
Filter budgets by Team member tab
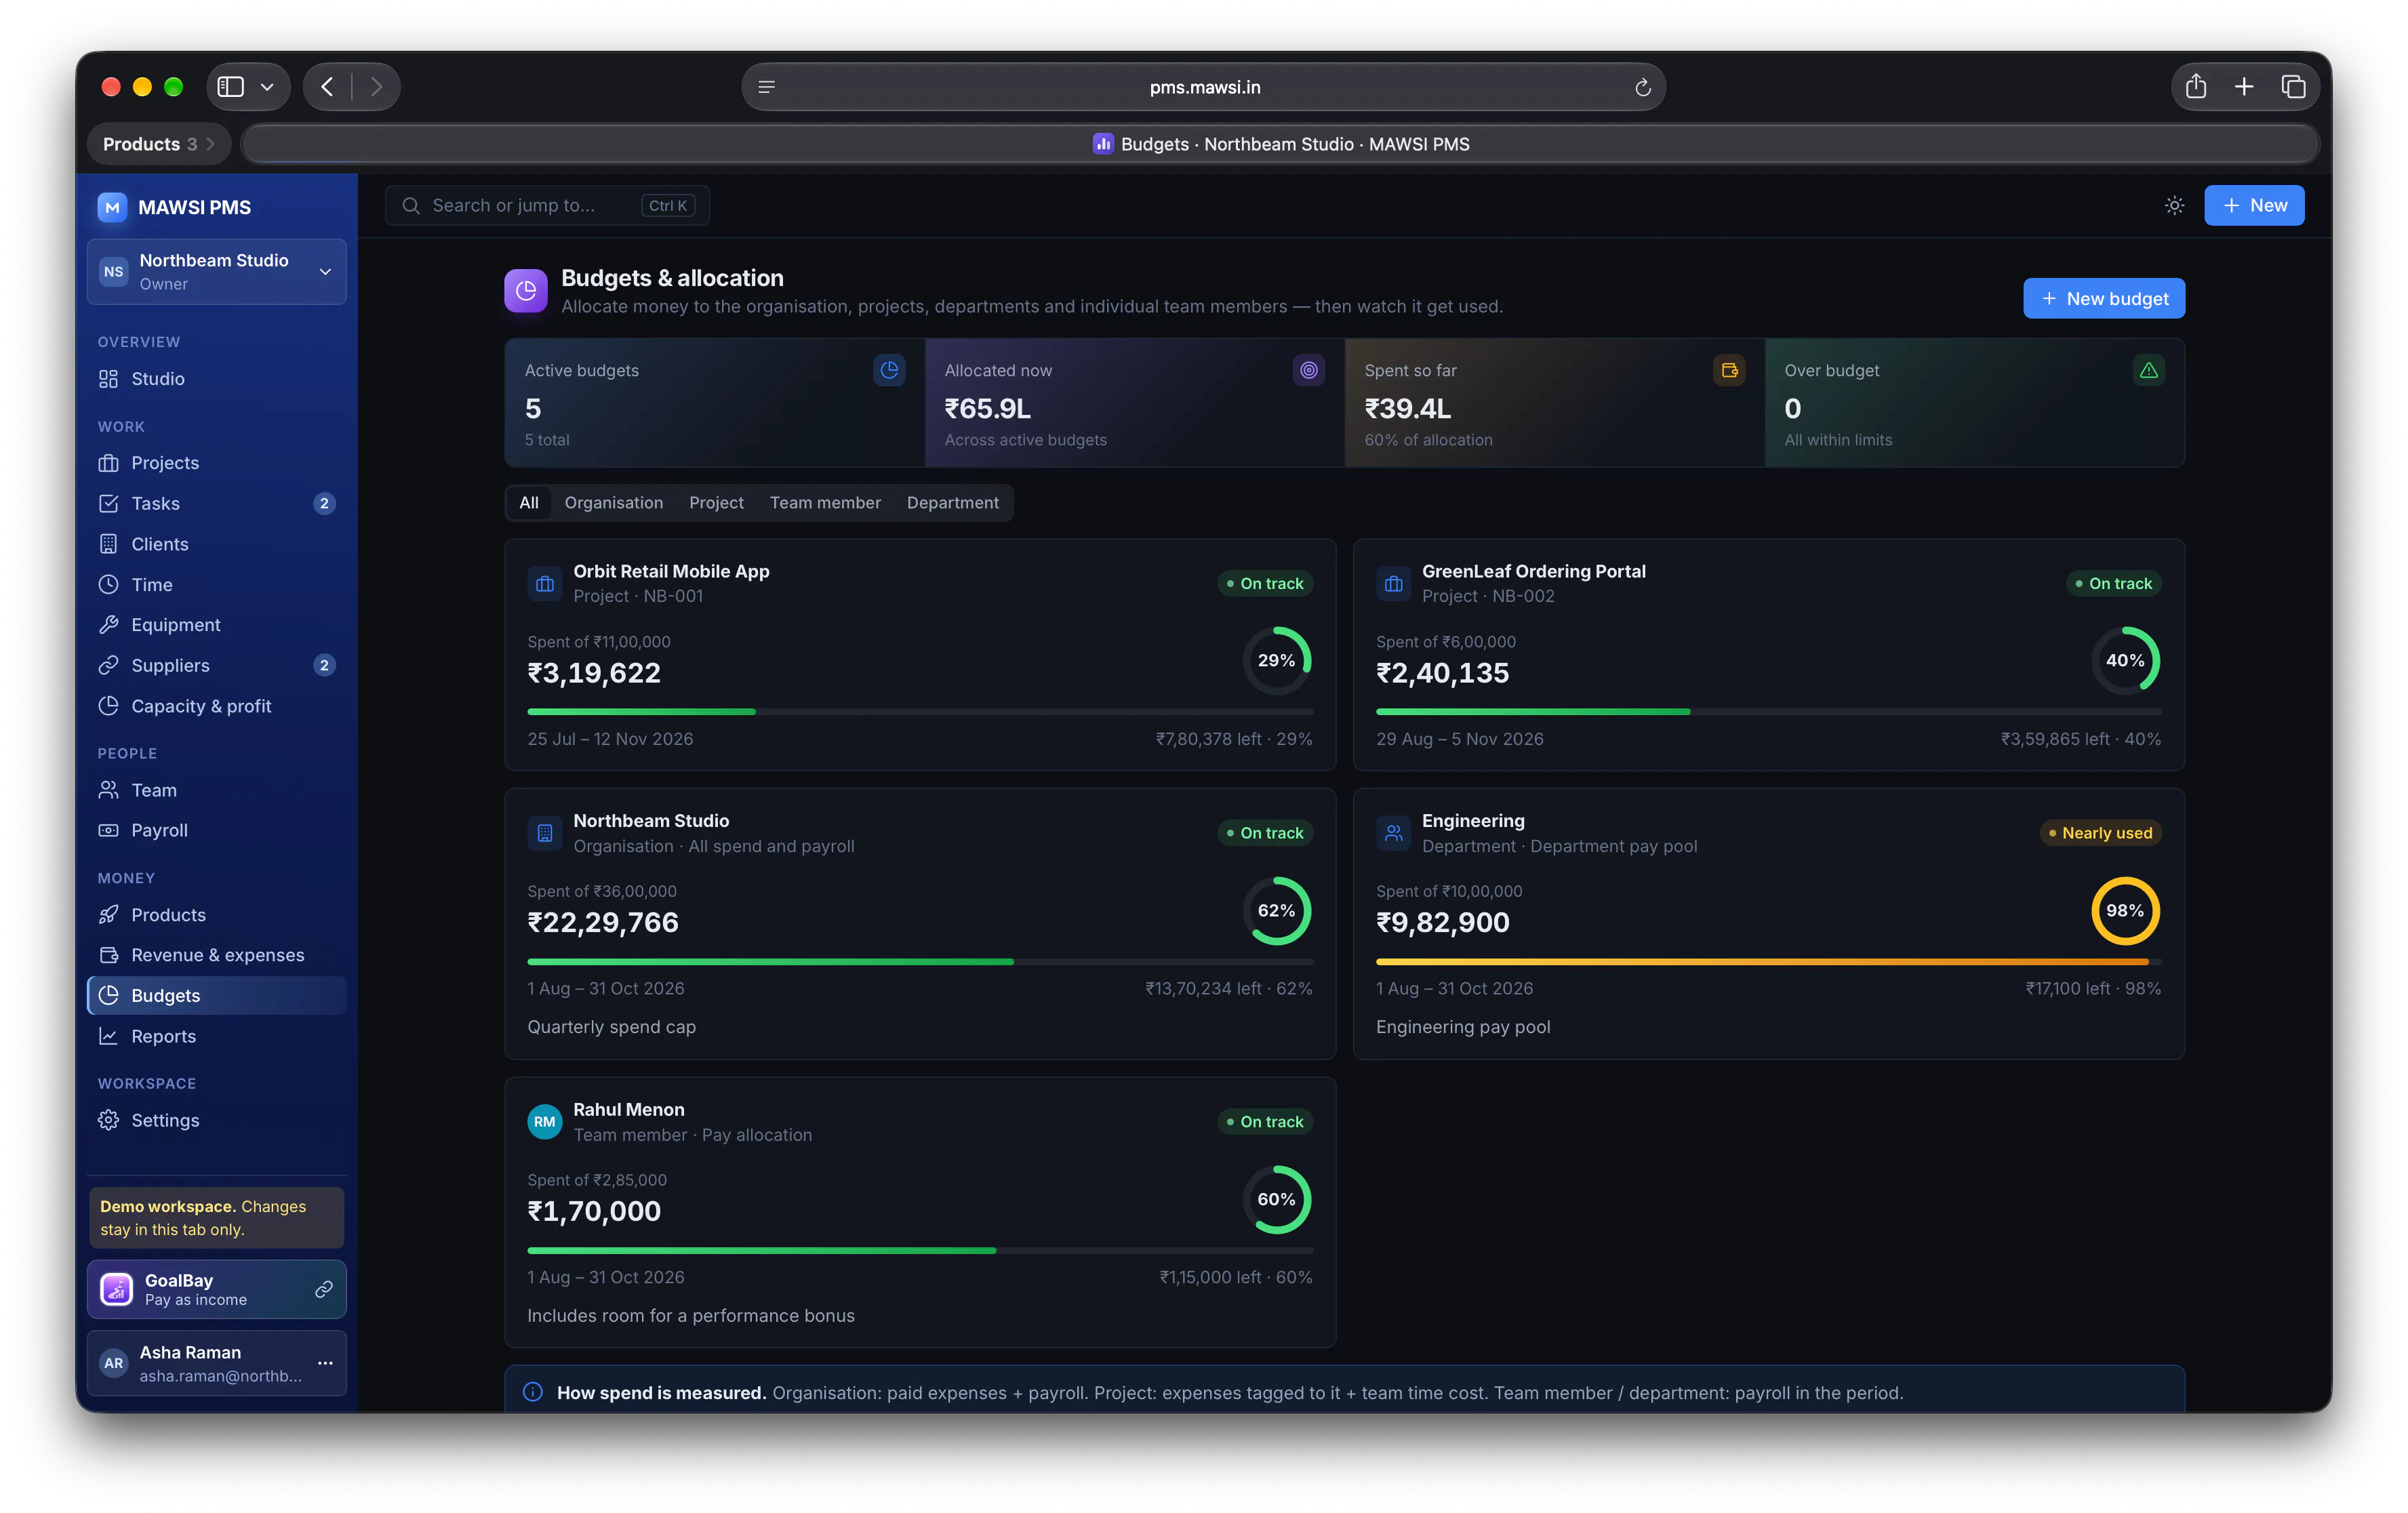(825, 503)
